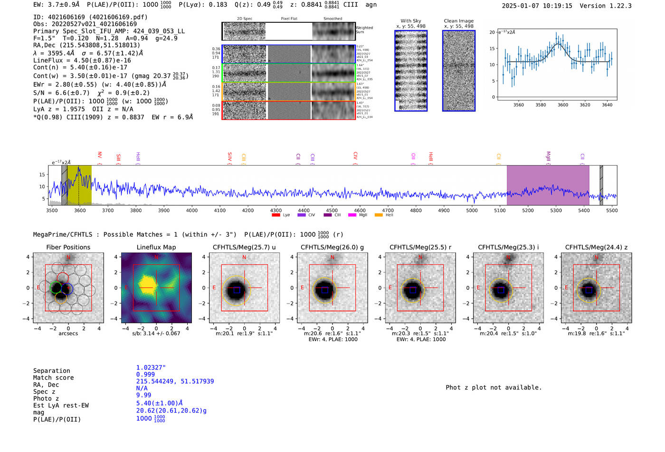Click the yellow highlighted emission-line region
The width and height of the screenshot is (665, 452).
pos(79,185)
